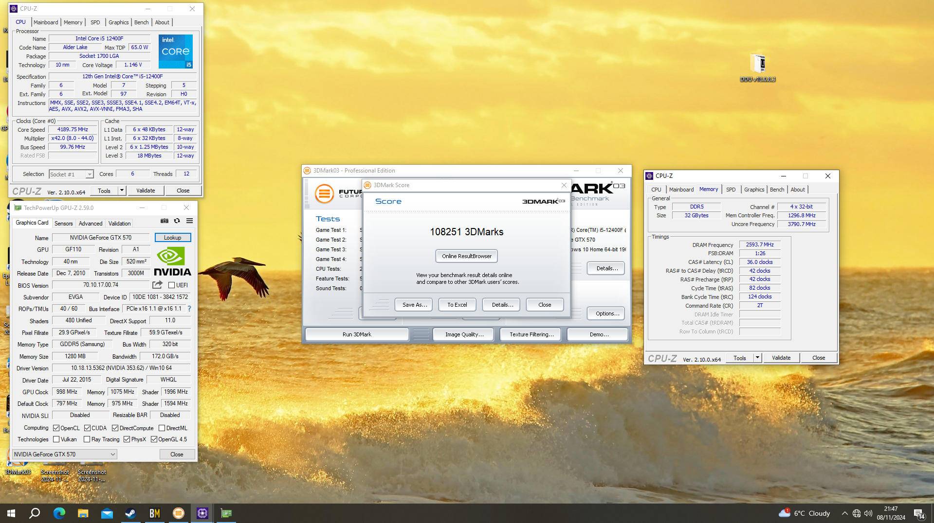Click the Intel Core i5 logo in CPU-Z
This screenshot has height=523, width=934.
(x=176, y=51)
